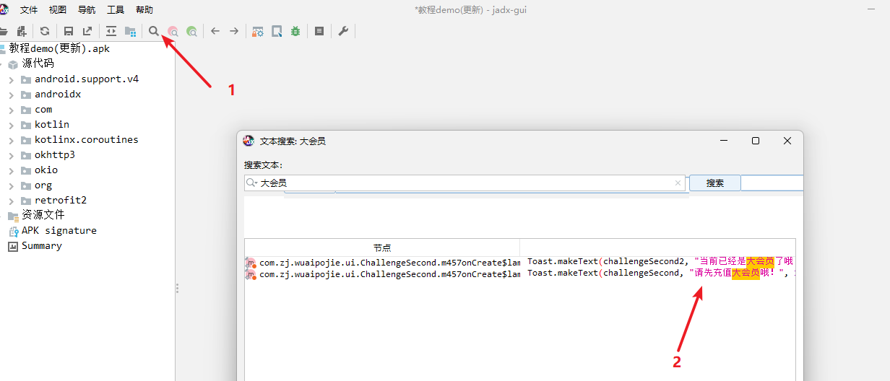This screenshot has height=381, width=890.
Task: Minimize the 文本搜索 dialog
Action: [722, 141]
